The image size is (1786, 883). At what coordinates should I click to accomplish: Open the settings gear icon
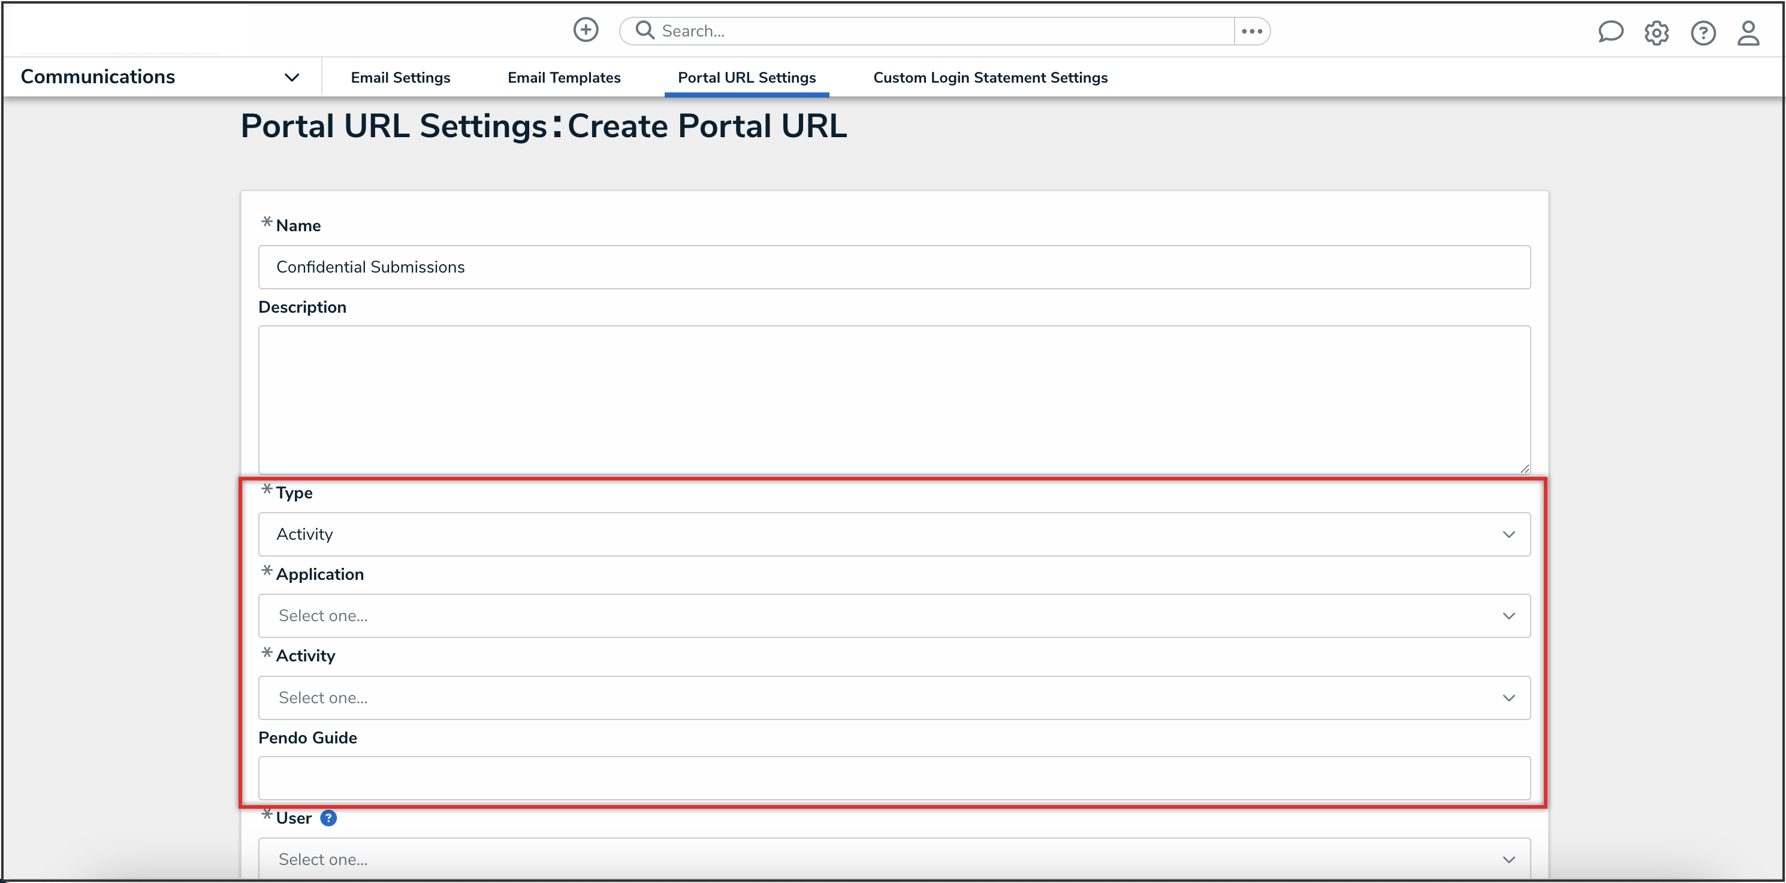pyautogui.click(x=1657, y=32)
